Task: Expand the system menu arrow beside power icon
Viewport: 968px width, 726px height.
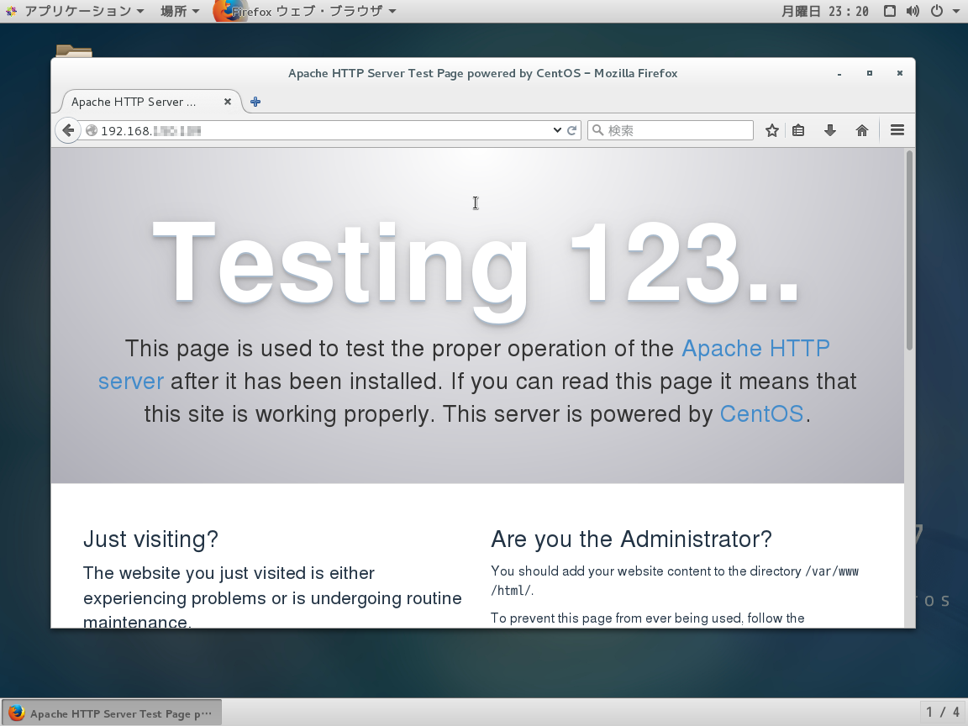Action: [x=955, y=11]
